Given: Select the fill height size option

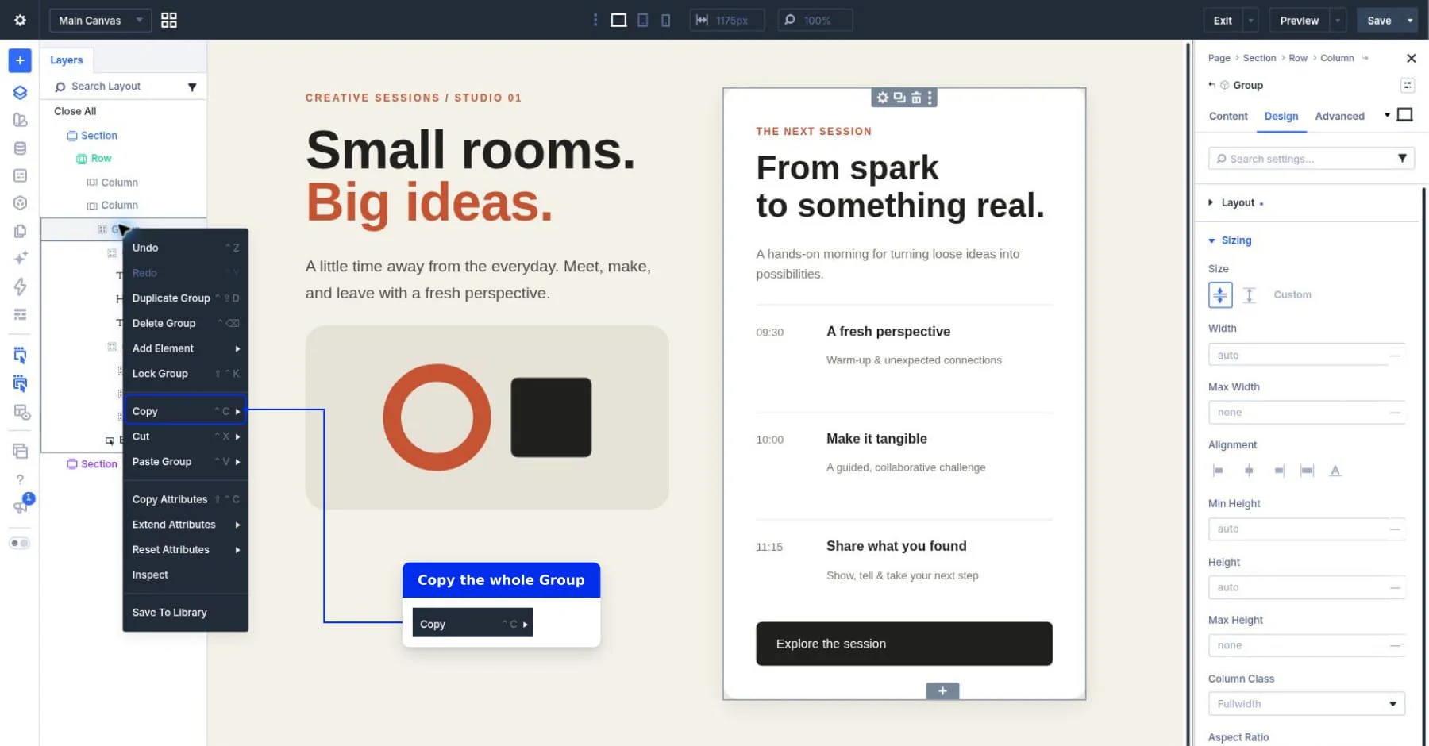Looking at the screenshot, I should (1249, 295).
